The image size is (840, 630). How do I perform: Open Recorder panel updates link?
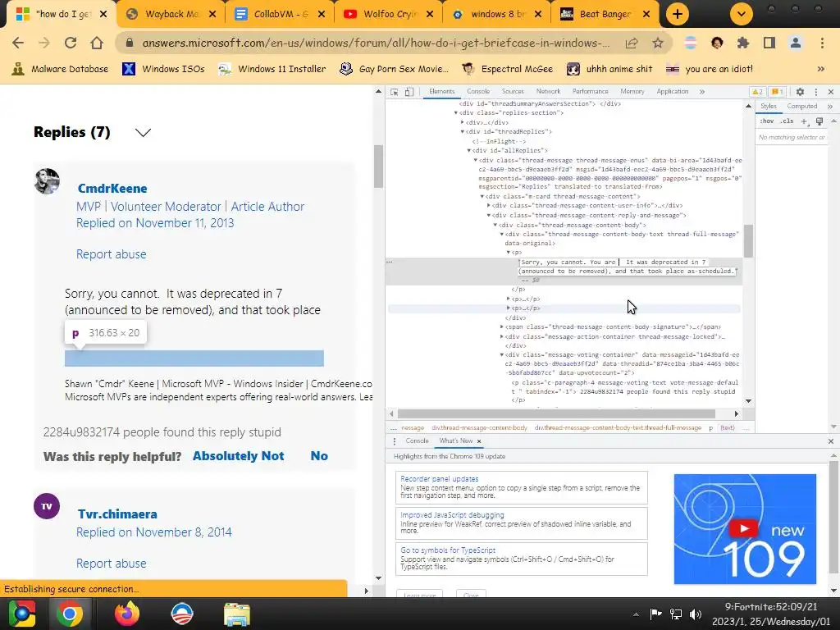pyautogui.click(x=440, y=479)
